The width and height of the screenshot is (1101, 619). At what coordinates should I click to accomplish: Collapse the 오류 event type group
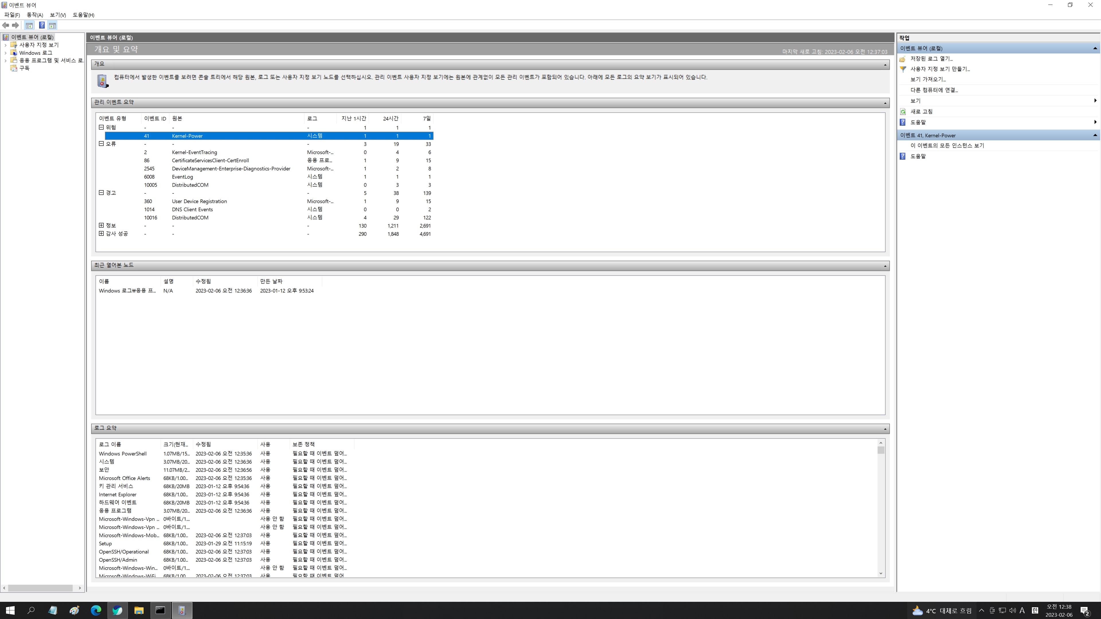[x=101, y=144]
